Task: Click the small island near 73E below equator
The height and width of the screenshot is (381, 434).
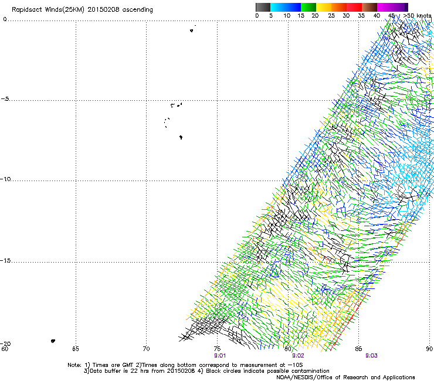Action: (x=192, y=30)
